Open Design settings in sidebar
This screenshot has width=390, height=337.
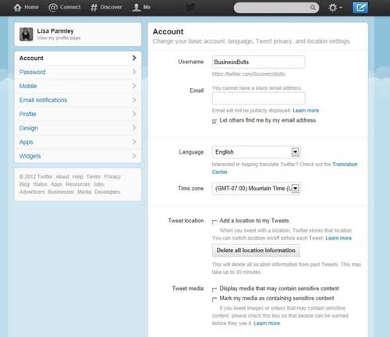coord(78,128)
